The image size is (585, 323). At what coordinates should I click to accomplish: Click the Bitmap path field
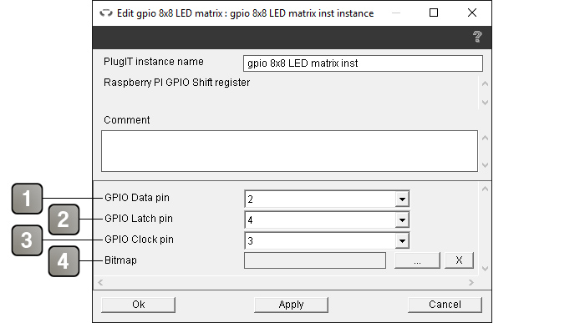click(315, 260)
